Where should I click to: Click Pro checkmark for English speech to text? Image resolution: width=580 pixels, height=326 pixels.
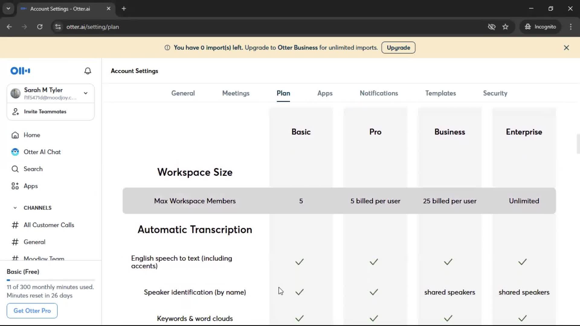click(x=374, y=262)
